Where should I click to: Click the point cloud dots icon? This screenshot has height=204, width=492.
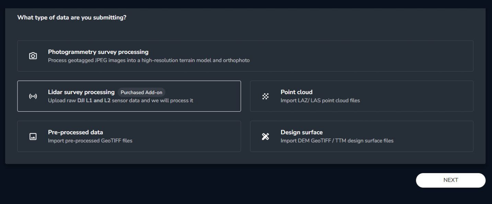coord(265,96)
